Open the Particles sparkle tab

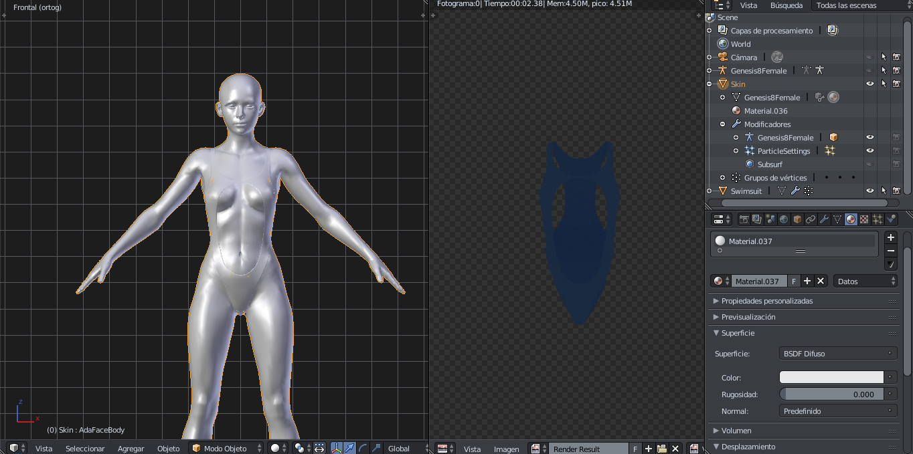(878, 219)
